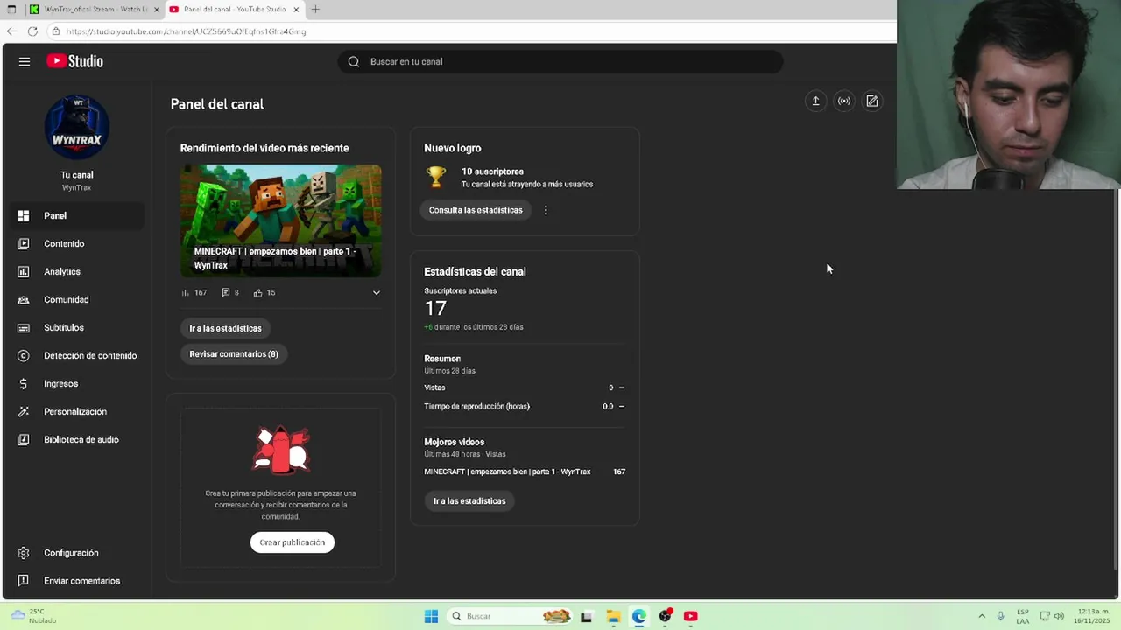Viewport: 1121px width, 630px height.
Task: Click the Personalización wand icon
Action: click(24, 411)
